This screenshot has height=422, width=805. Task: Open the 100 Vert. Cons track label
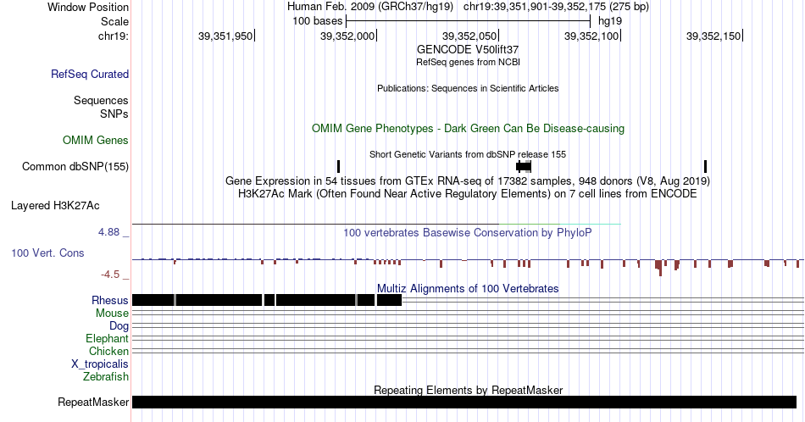point(47,253)
